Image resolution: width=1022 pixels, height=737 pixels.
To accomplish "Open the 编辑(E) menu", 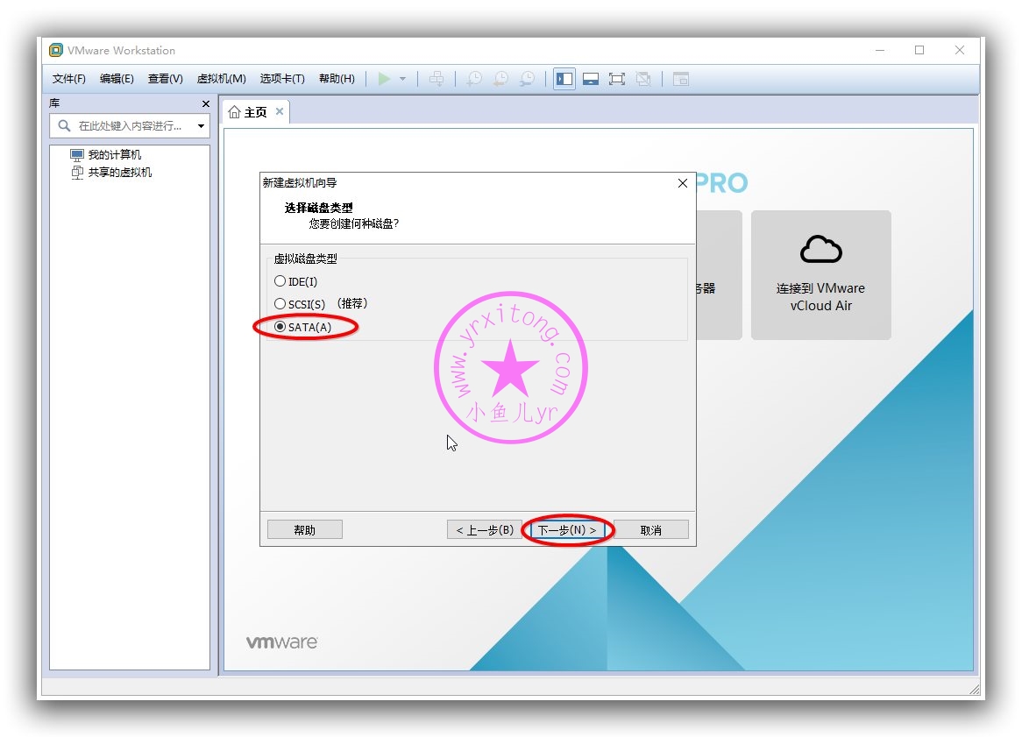I will [x=117, y=79].
